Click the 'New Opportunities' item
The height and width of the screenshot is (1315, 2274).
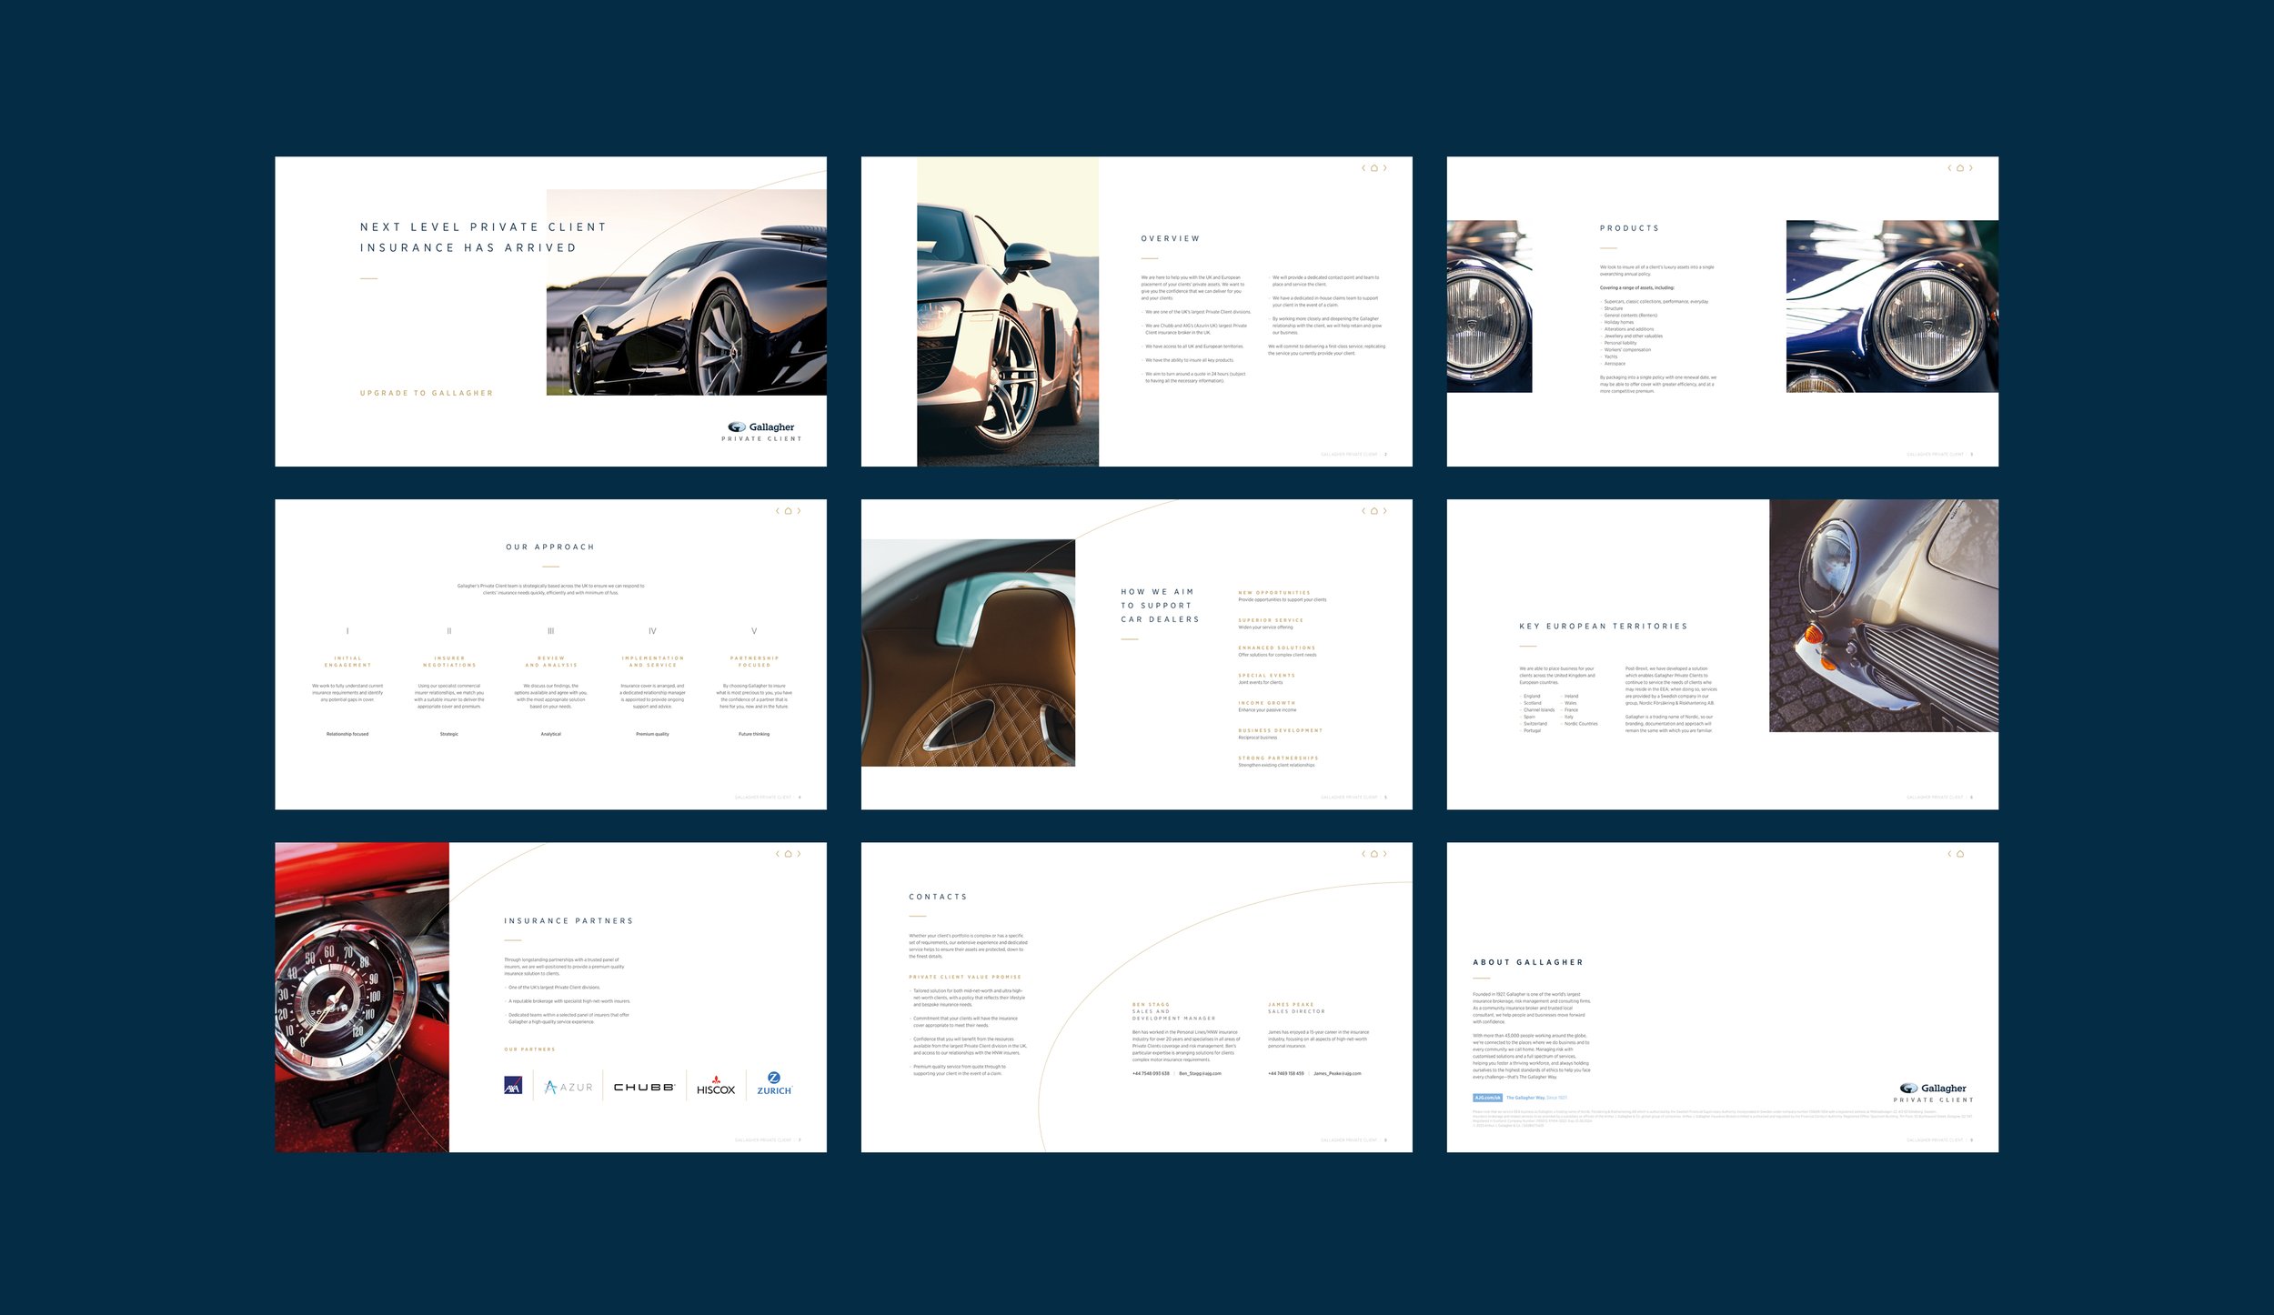click(x=1283, y=596)
